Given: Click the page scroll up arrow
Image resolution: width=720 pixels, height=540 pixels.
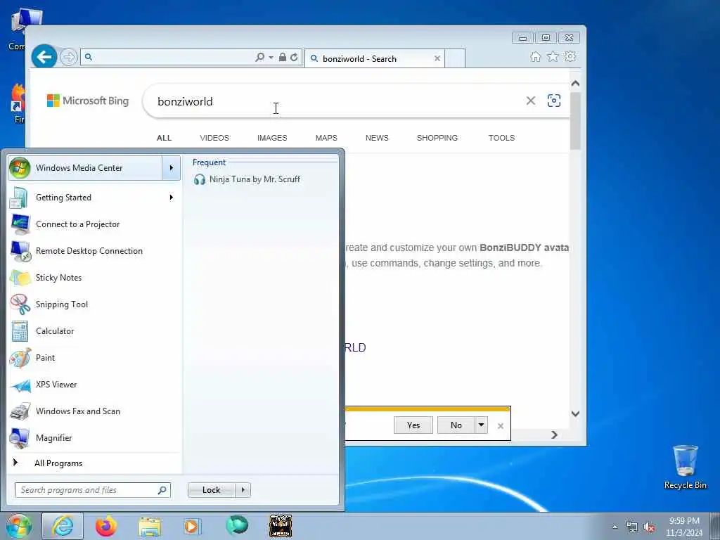Looking at the screenshot, I should 575,84.
